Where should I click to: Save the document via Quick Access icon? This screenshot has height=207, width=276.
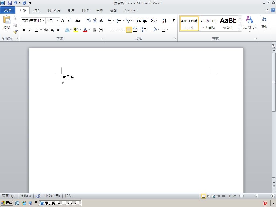(9, 3)
